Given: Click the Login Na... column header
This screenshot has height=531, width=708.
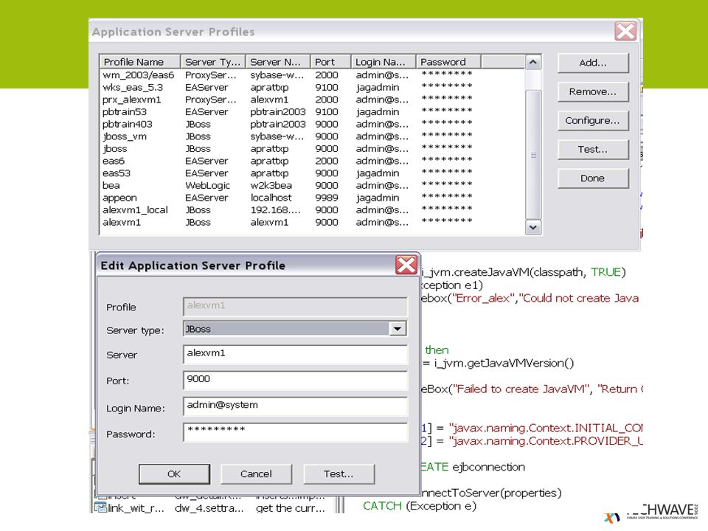Looking at the screenshot, I should (383, 62).
